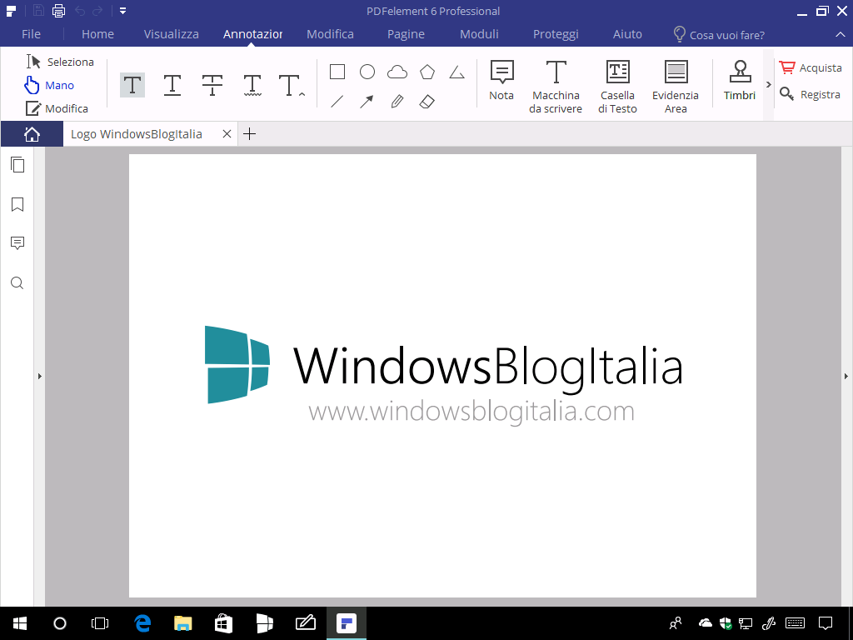
Task: Select the Strikethrough text tool
Action: (x=212, y=85)
